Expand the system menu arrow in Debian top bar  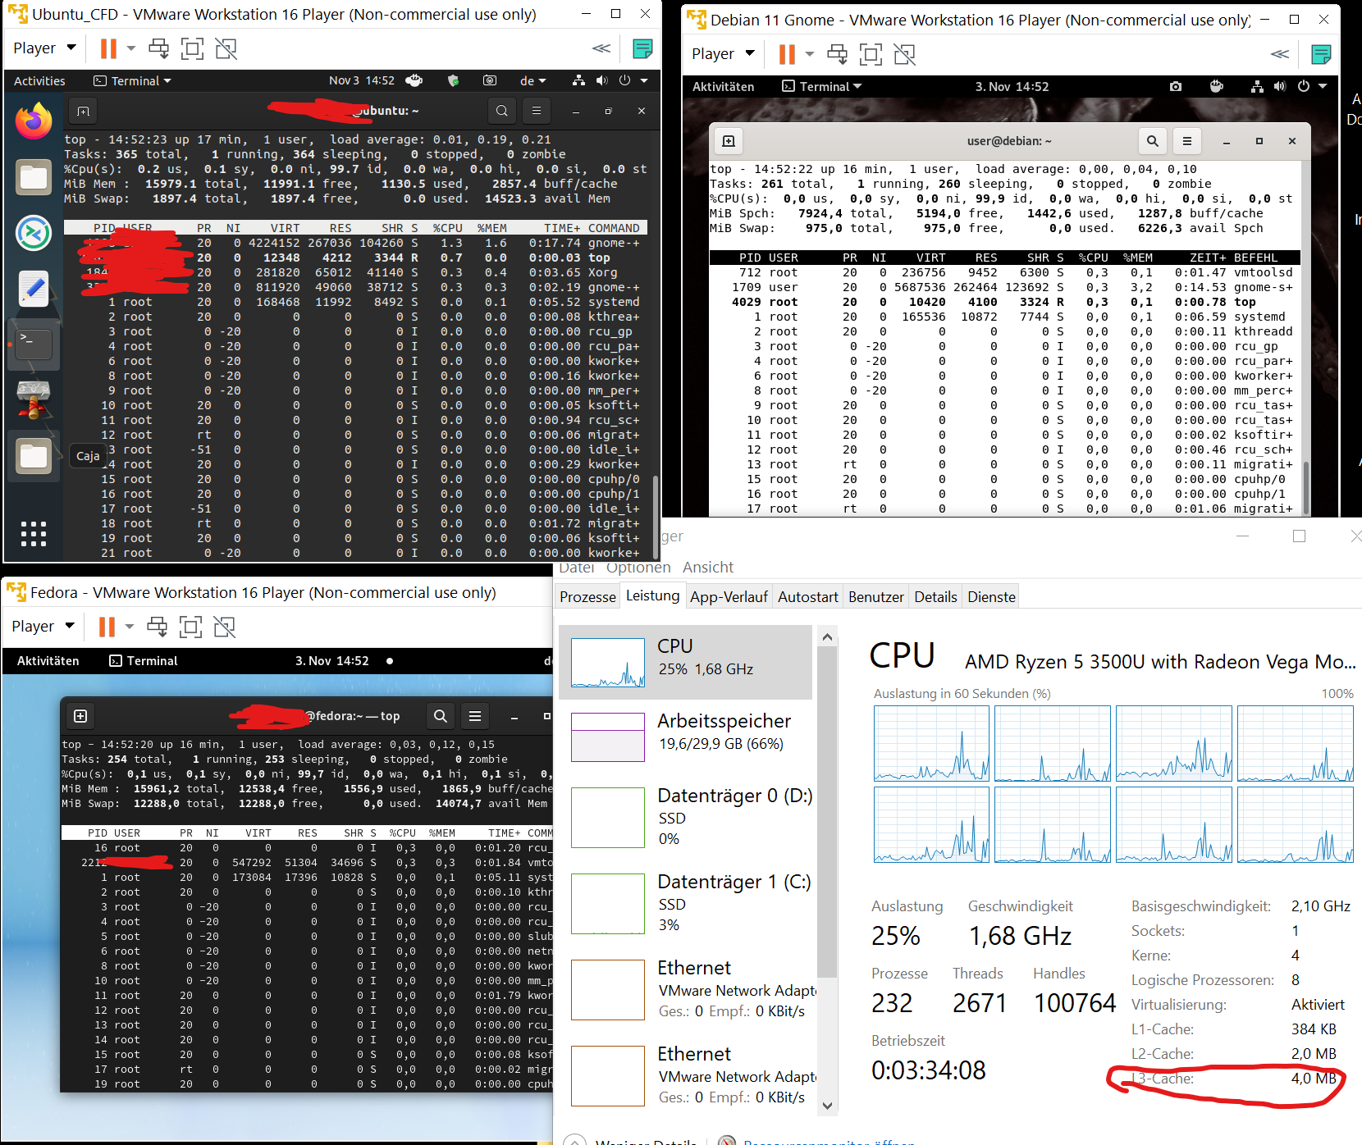(x=1323, y=86)
